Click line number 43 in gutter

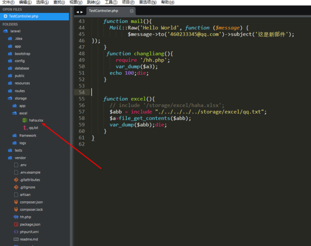pyautogui.click(x=82, y=21)
